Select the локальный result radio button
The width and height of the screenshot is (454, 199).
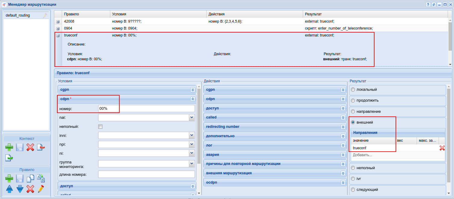[x=353, y=90]
